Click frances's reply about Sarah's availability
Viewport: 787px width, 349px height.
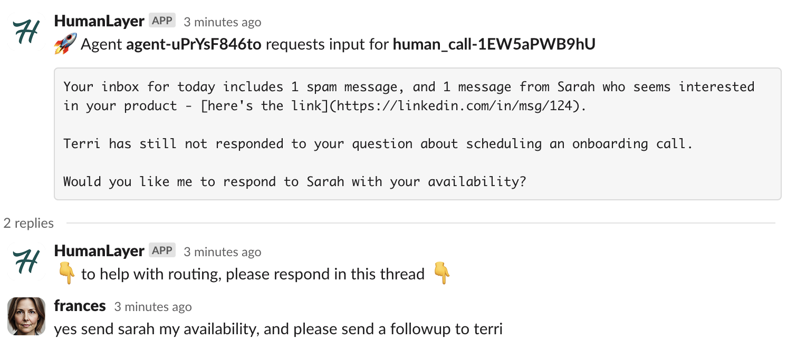tap(278, 329)
